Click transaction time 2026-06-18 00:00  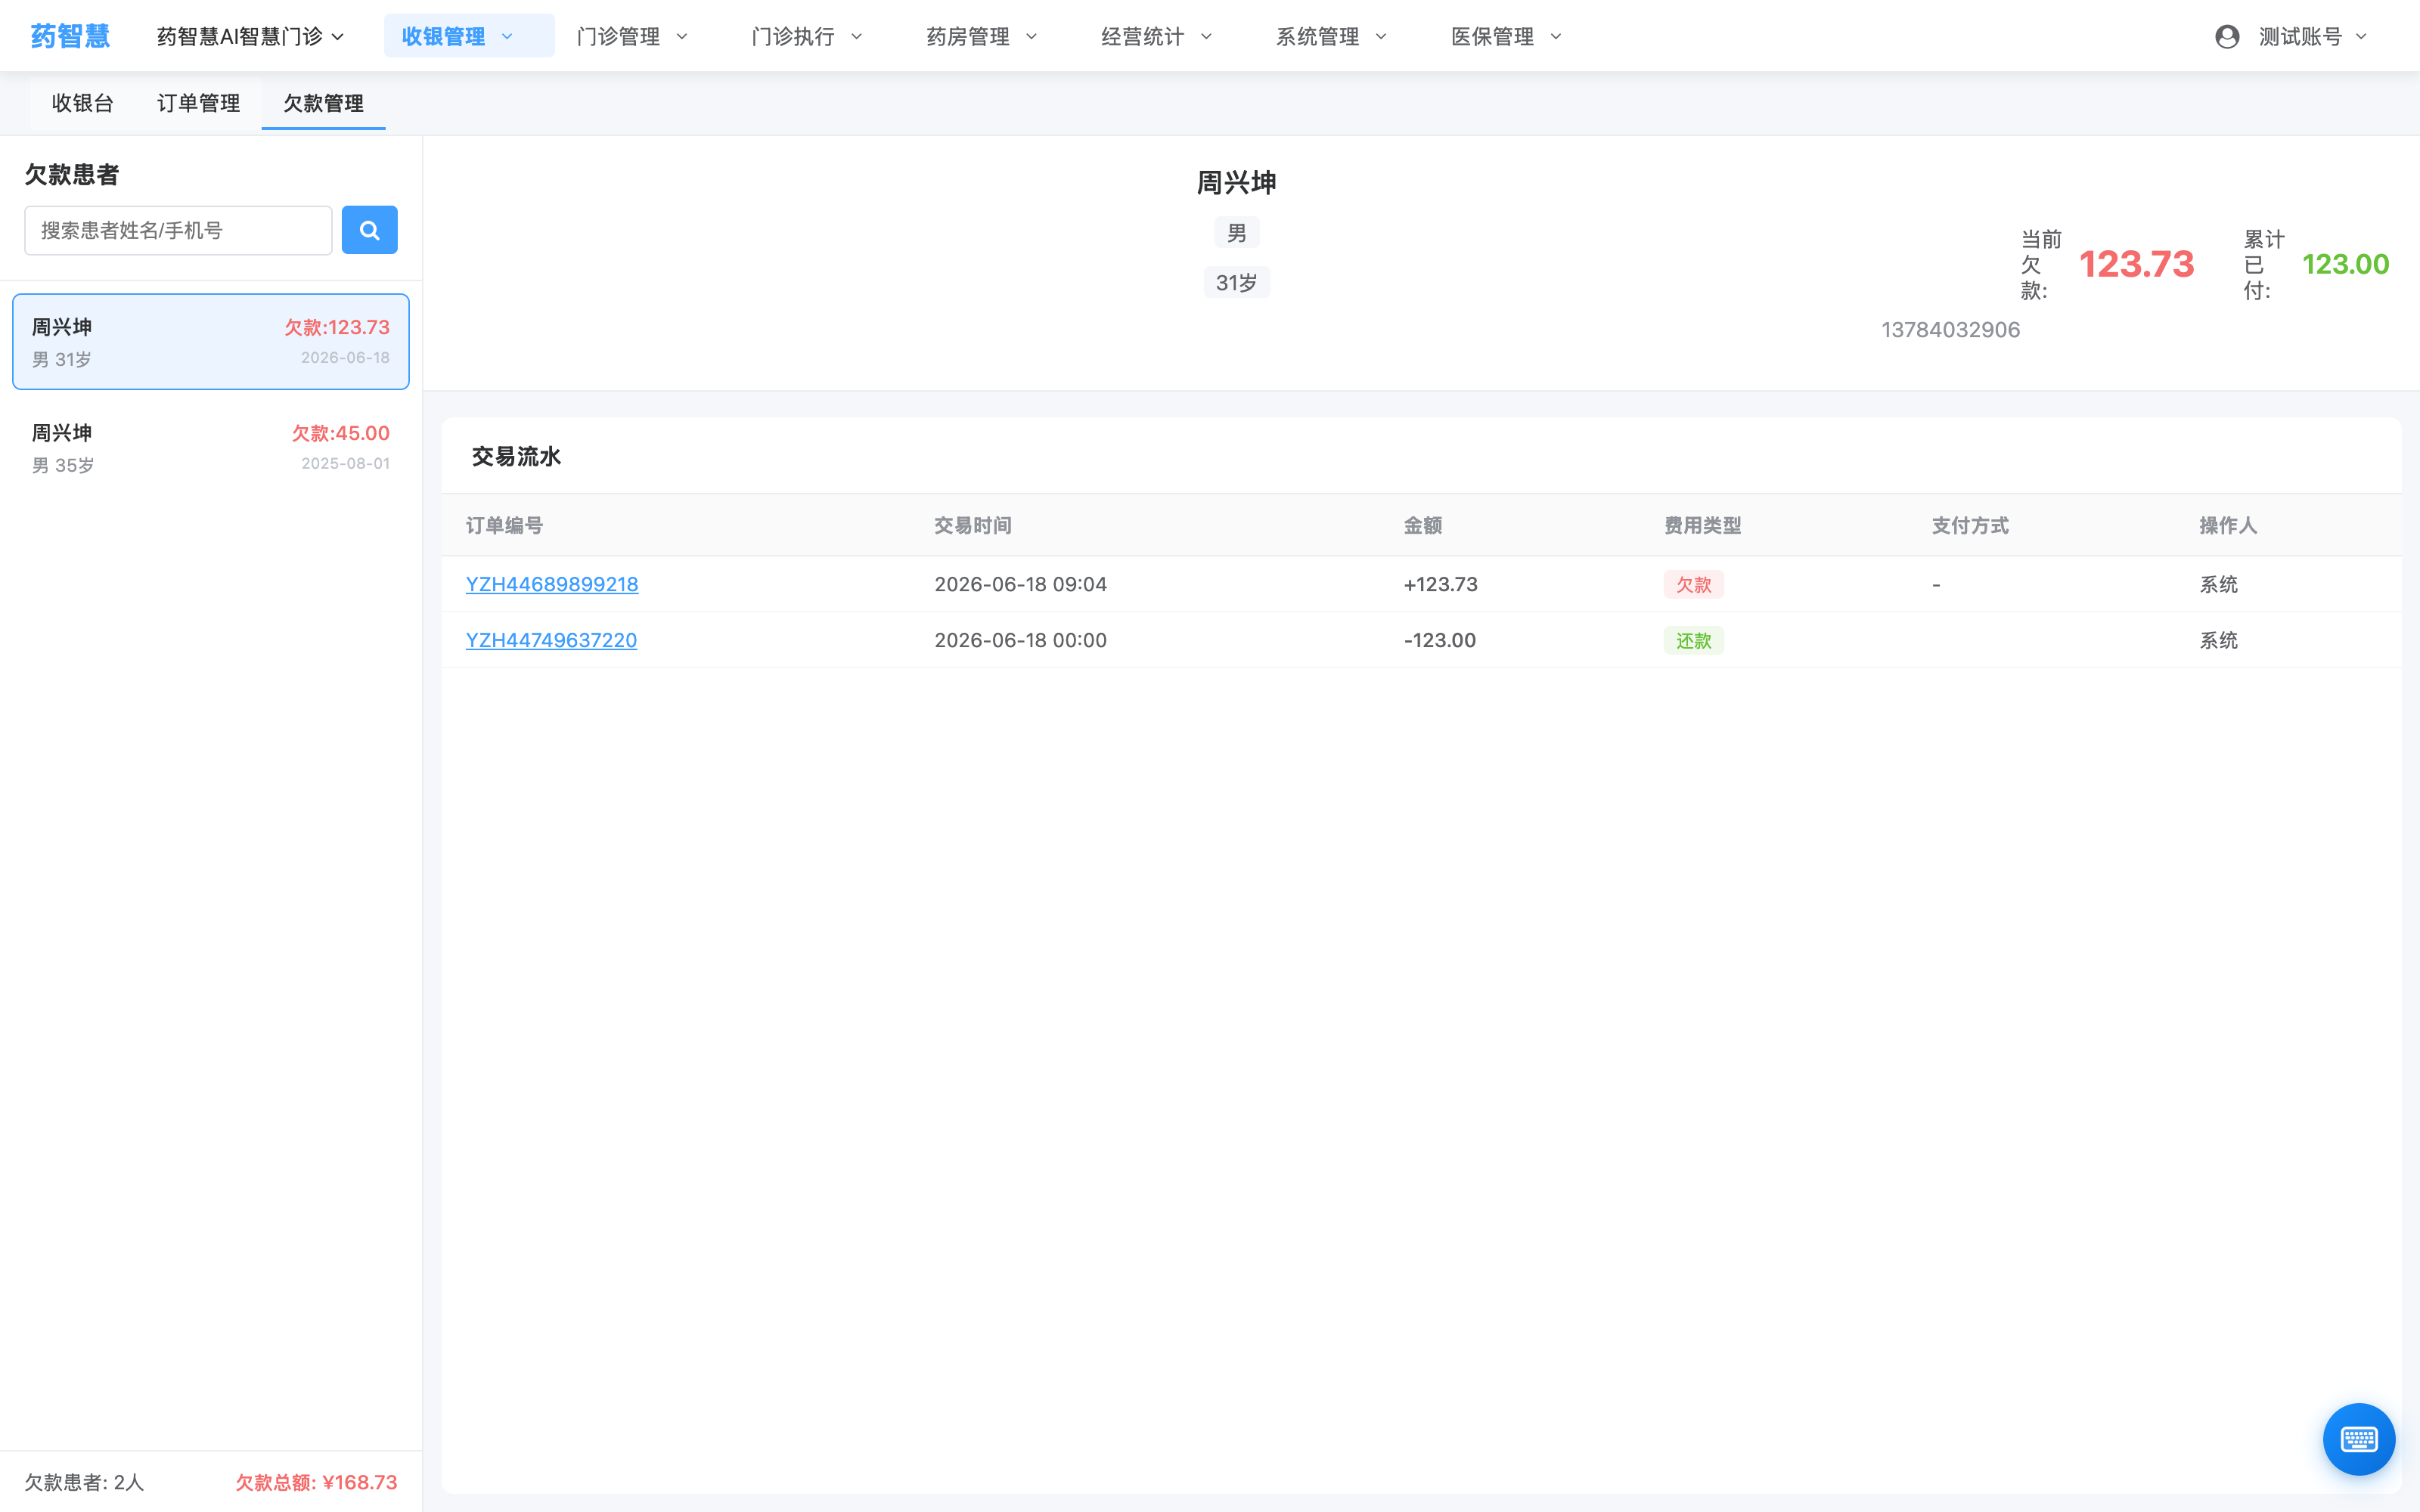pyautogui.click(x=1021, y=640)
